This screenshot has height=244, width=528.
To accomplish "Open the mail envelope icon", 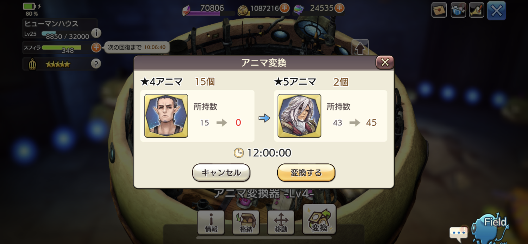I will pos(439,10).
